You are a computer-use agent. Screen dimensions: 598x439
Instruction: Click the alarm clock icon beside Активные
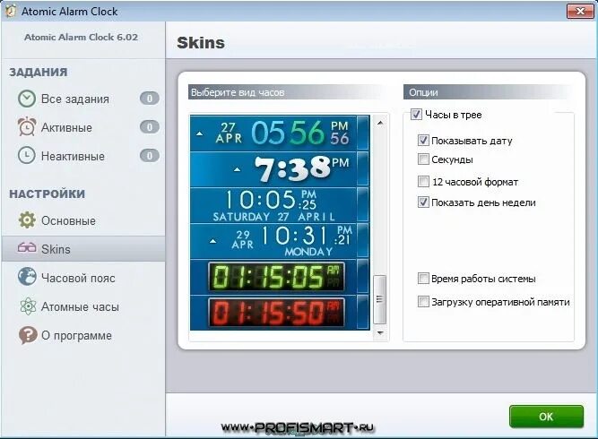click(27, 127)
